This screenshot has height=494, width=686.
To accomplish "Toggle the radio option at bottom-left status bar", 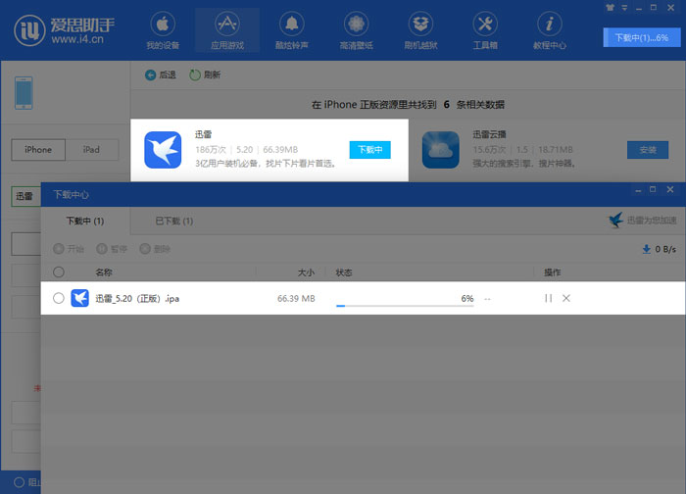I will coord(19,482).
